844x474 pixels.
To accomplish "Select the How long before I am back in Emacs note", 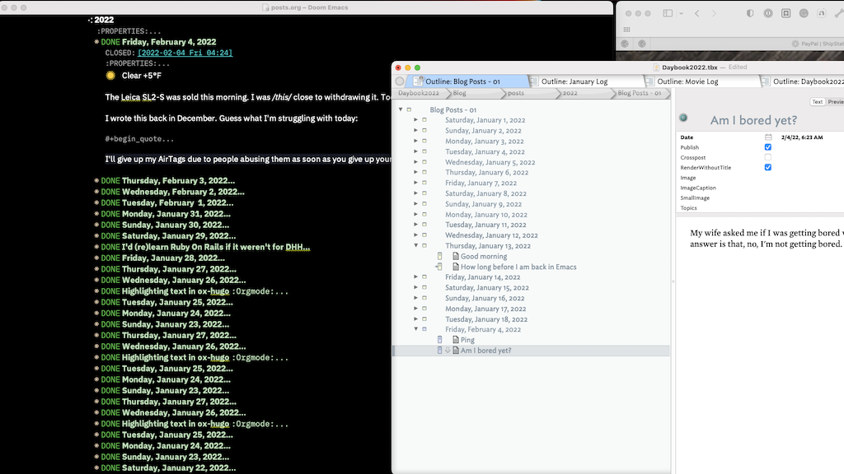I will [518, 267].
